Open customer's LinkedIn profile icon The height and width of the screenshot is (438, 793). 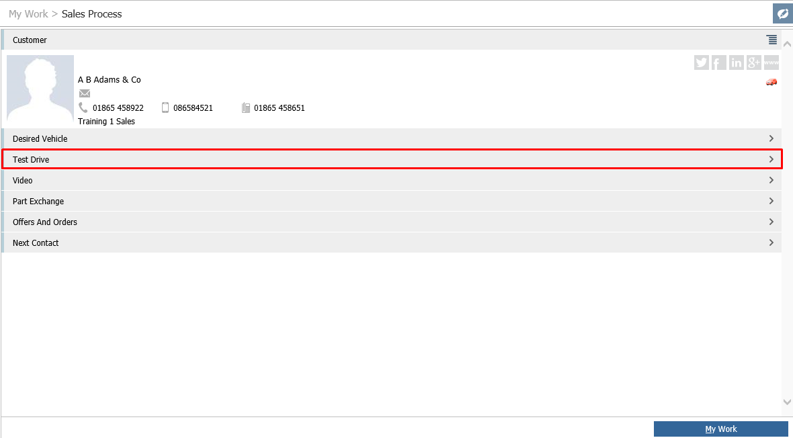tap(737, 62)
